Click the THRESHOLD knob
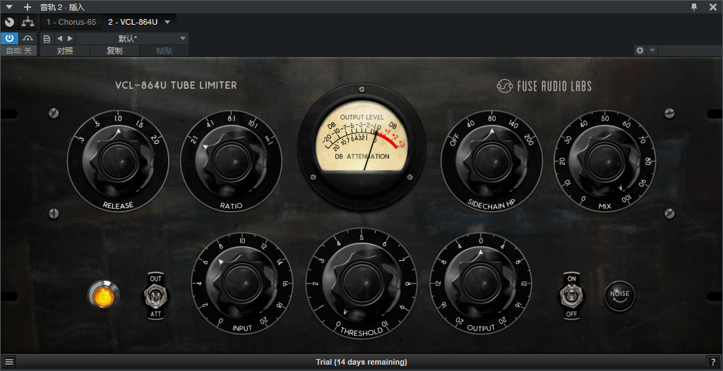This screenshot has height=371, width=723. 361,282
